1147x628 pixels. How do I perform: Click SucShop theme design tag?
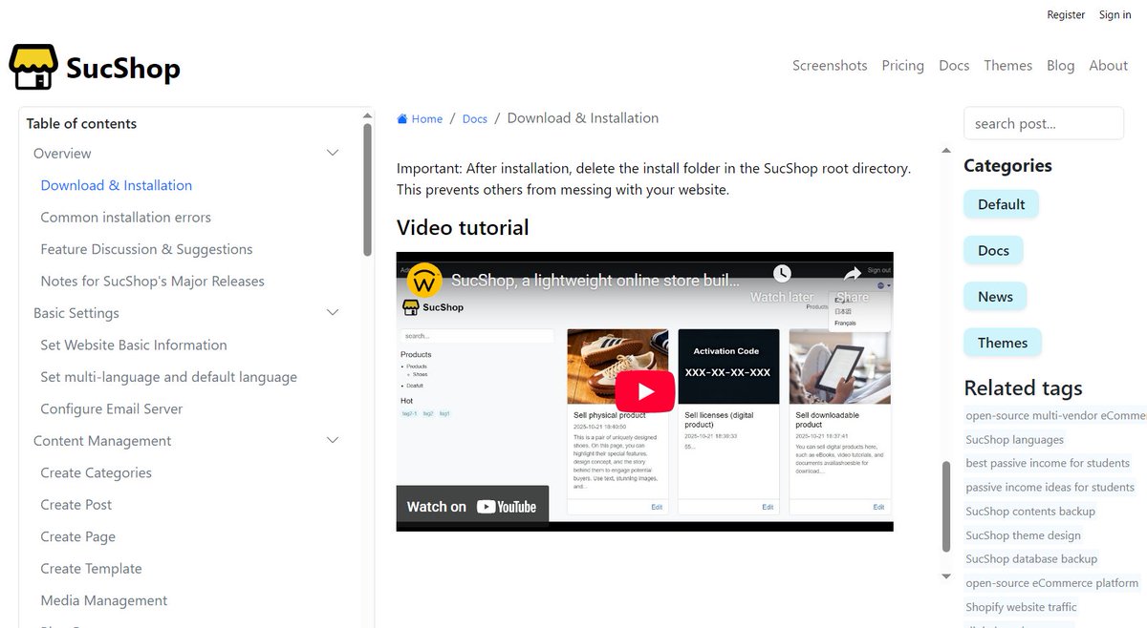click(1023, 535)
